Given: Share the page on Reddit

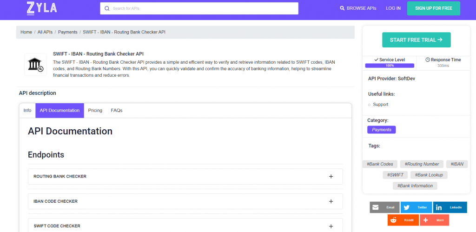Looking at the screenshot, I should (403, 220).
